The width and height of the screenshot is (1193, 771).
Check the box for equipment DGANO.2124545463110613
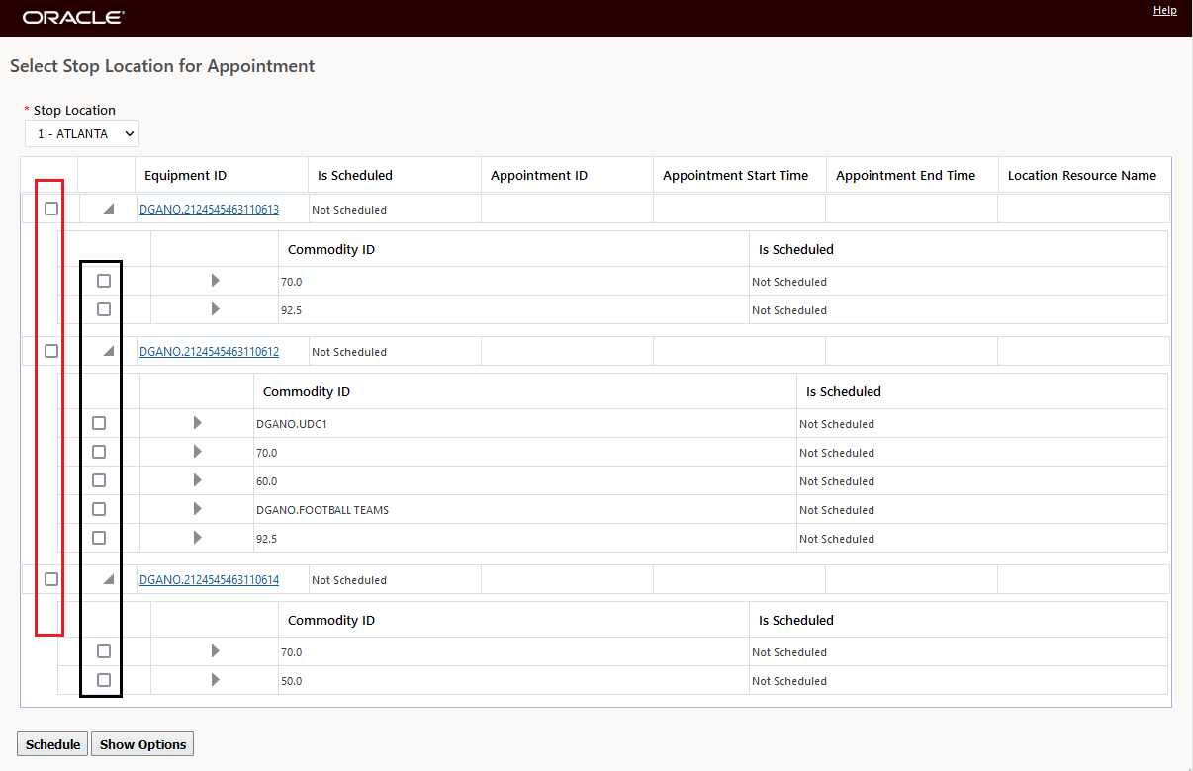(x=51, y=209)
